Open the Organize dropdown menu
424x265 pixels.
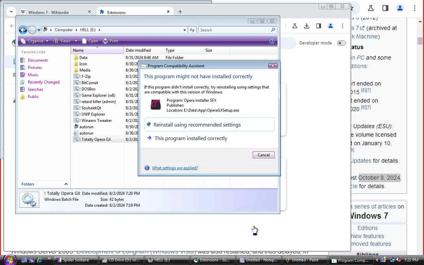tap(35, 41)
